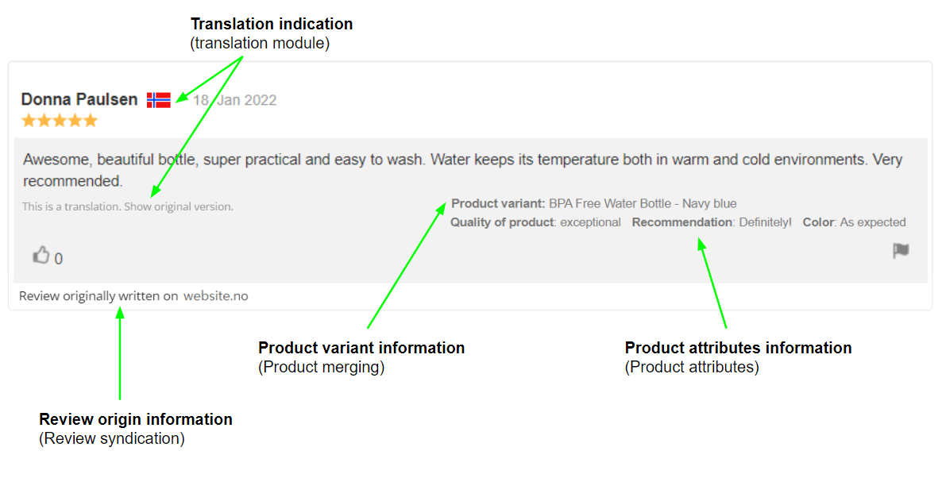Click 'Review origin information' heading
The width and height of the screenshot is (942, 478).
point(136,419)
